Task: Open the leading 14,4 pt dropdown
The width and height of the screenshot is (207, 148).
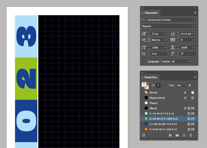Action: tap(195, 34)
